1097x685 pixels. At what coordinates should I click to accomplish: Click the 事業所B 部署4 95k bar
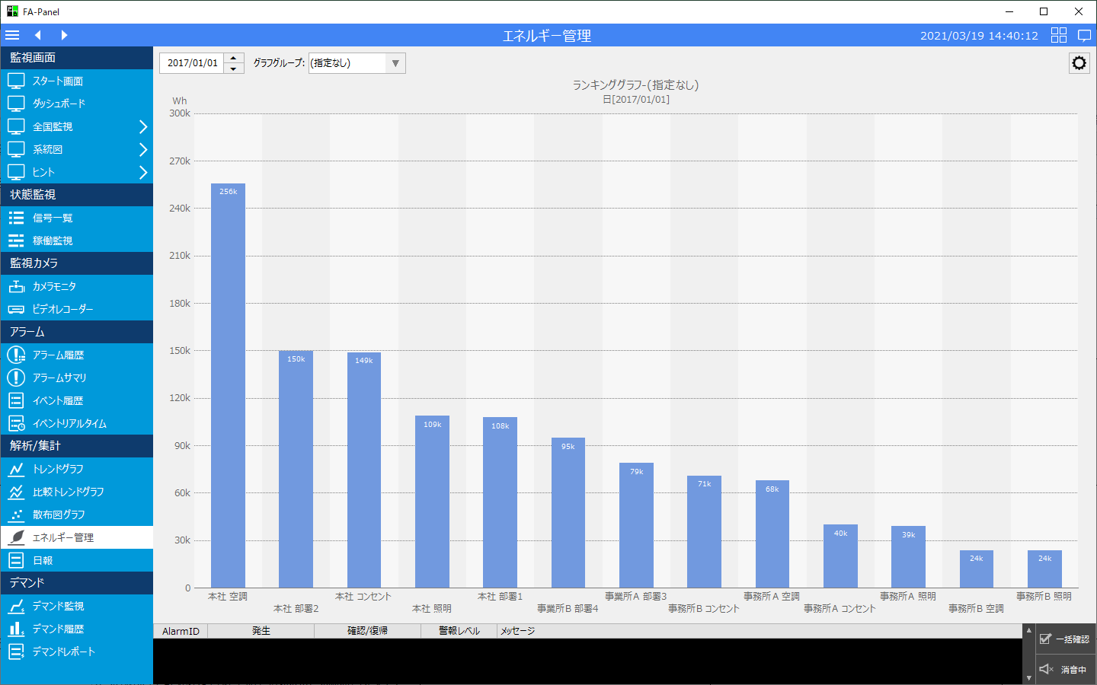pos(568,512)
